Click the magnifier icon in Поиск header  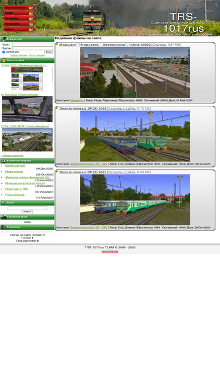4,203
